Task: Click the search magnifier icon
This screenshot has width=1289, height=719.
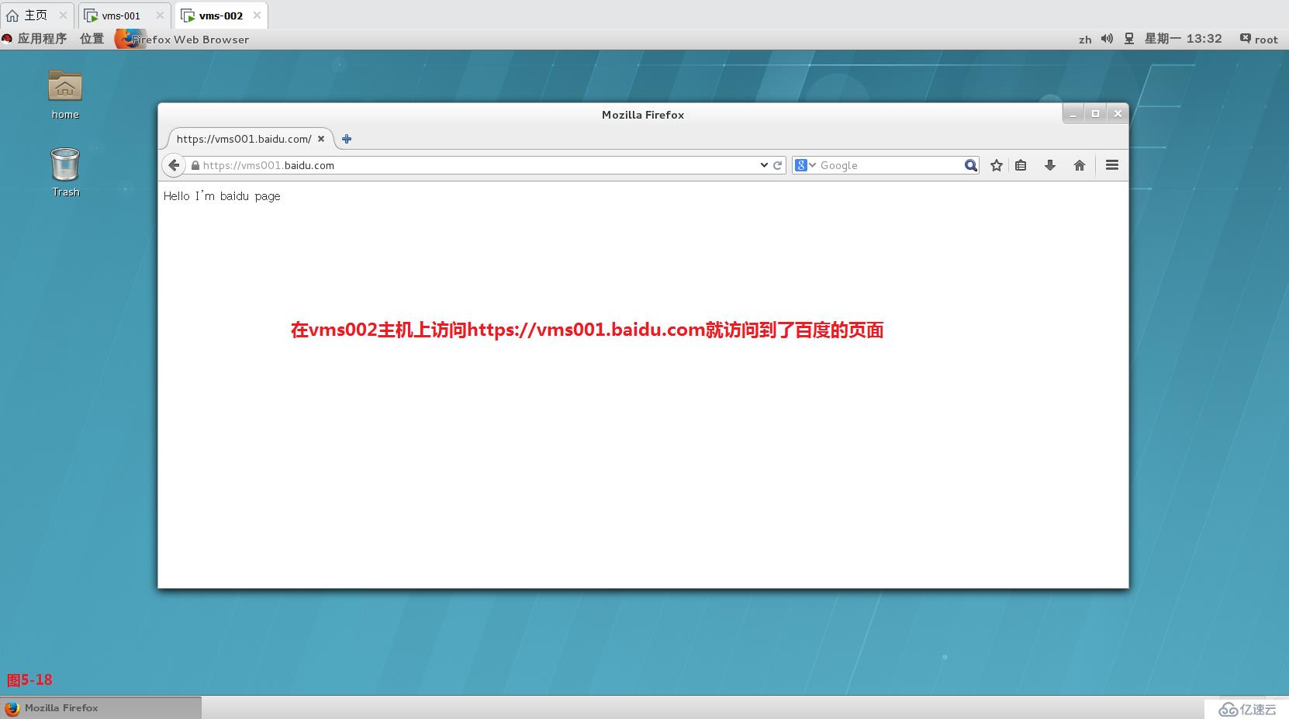Action: (970, 165)
